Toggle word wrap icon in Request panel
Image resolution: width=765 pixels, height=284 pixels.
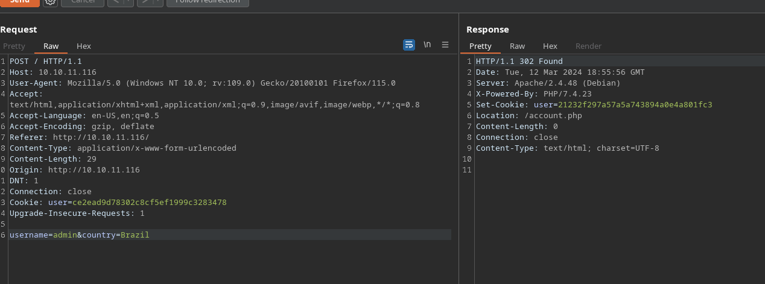pyautogui.click(x=409, y=45)
